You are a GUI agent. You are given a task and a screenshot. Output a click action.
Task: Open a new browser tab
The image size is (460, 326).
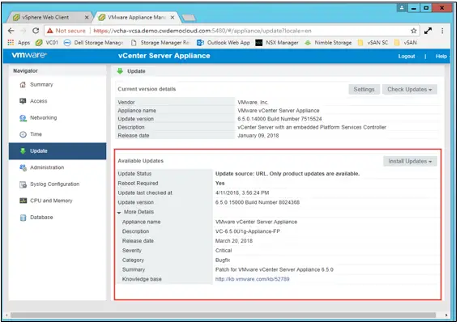[189, 18]
